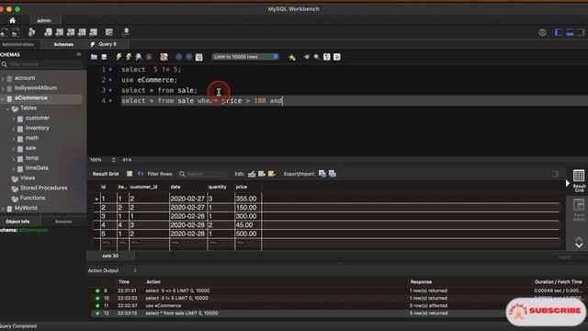
Task: Open the Form Editor view
Action: coord(579,211)
